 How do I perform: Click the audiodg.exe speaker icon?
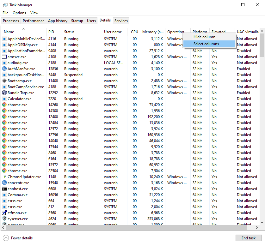pyautogui.click(x=4, y=63)
